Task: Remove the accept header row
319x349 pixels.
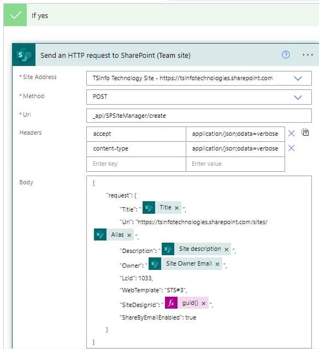Action: [x=291, y=133]
